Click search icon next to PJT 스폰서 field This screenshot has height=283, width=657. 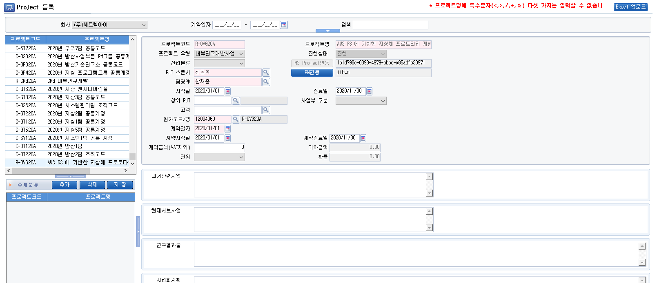(x=266, y=73)
